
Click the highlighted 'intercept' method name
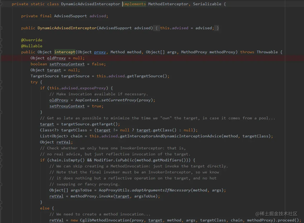point(65,52)
